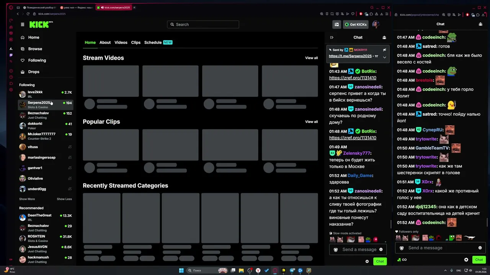Viewport: 490px width, 275px height.
Task: Click the KICK logo
Action: pyautogui.click(x=41, y=24)
